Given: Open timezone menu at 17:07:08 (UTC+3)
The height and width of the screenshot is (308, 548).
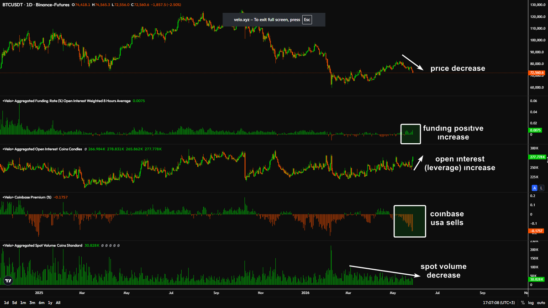Looking at the screenshot, I should point(499,303).
